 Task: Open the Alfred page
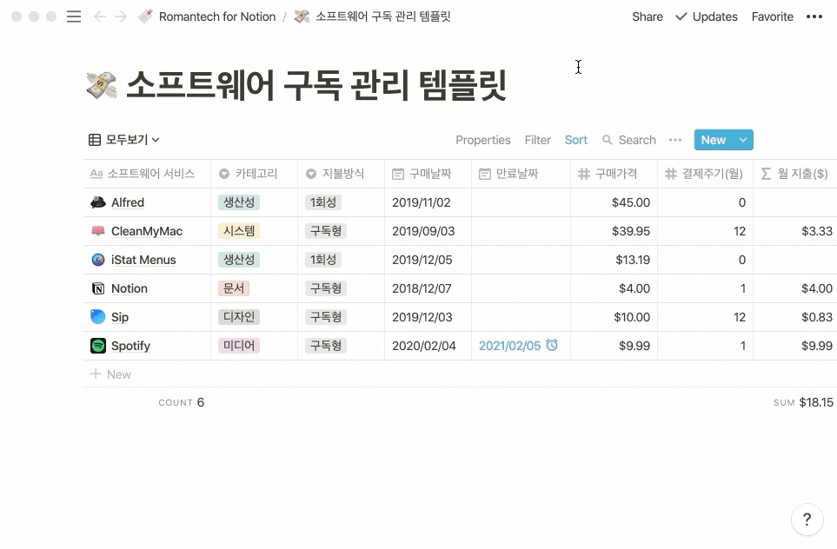pyautogui.click(x=128, y=202)
